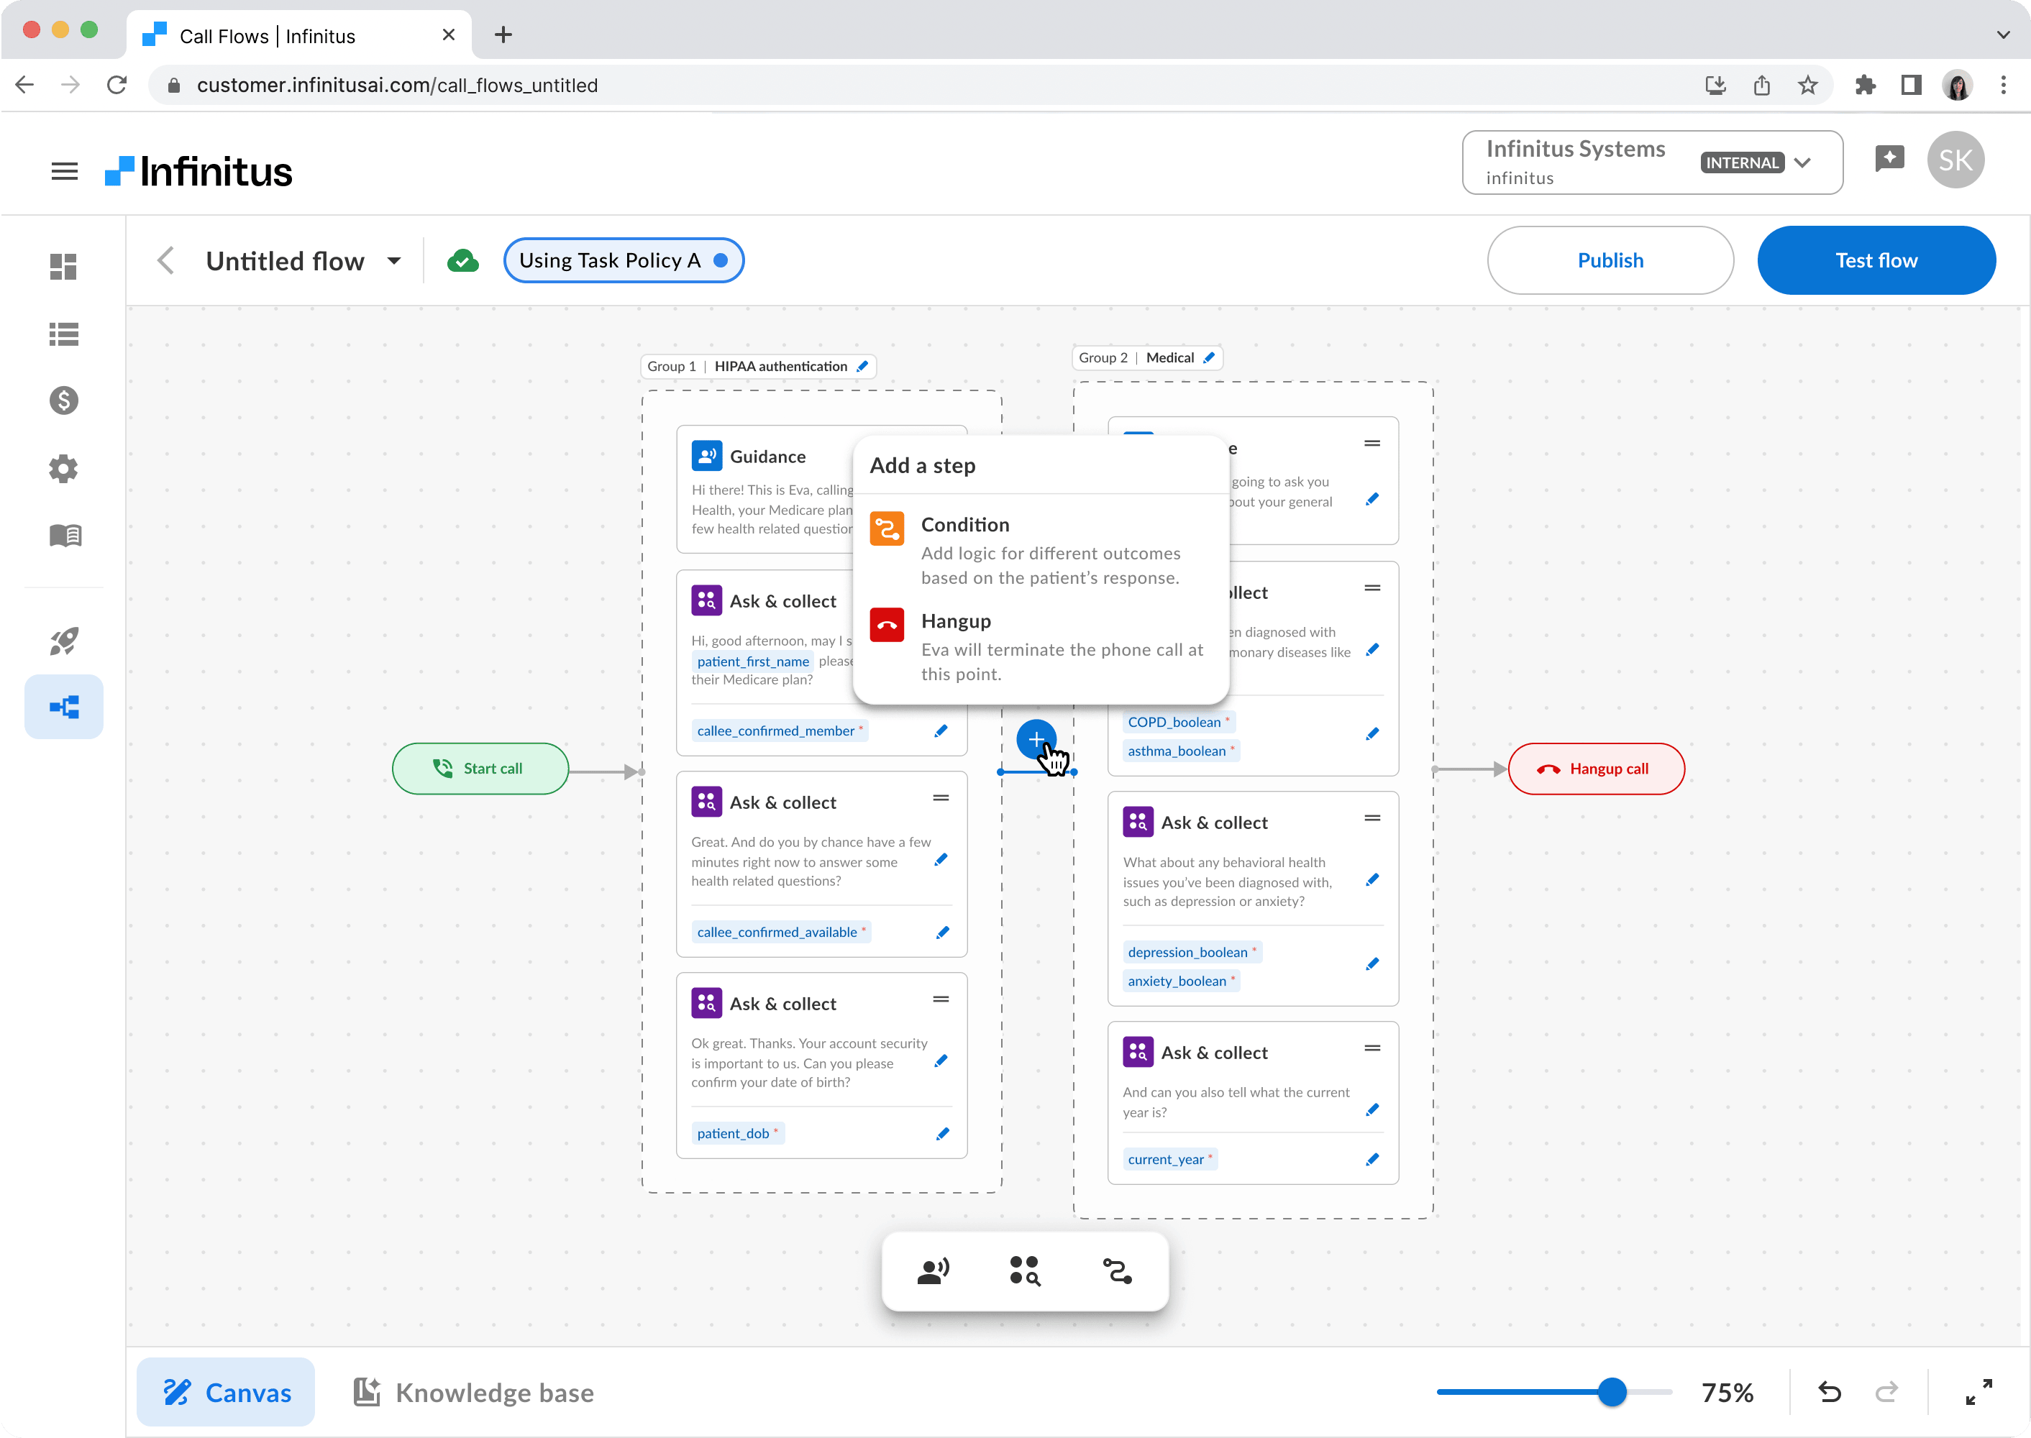Click the Infinitus logo

[x=198, y=171]
